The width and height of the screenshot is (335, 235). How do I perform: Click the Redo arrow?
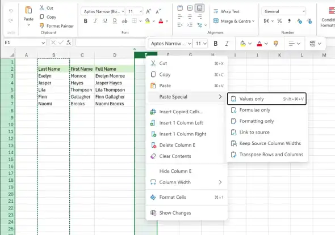coord(11,20)
